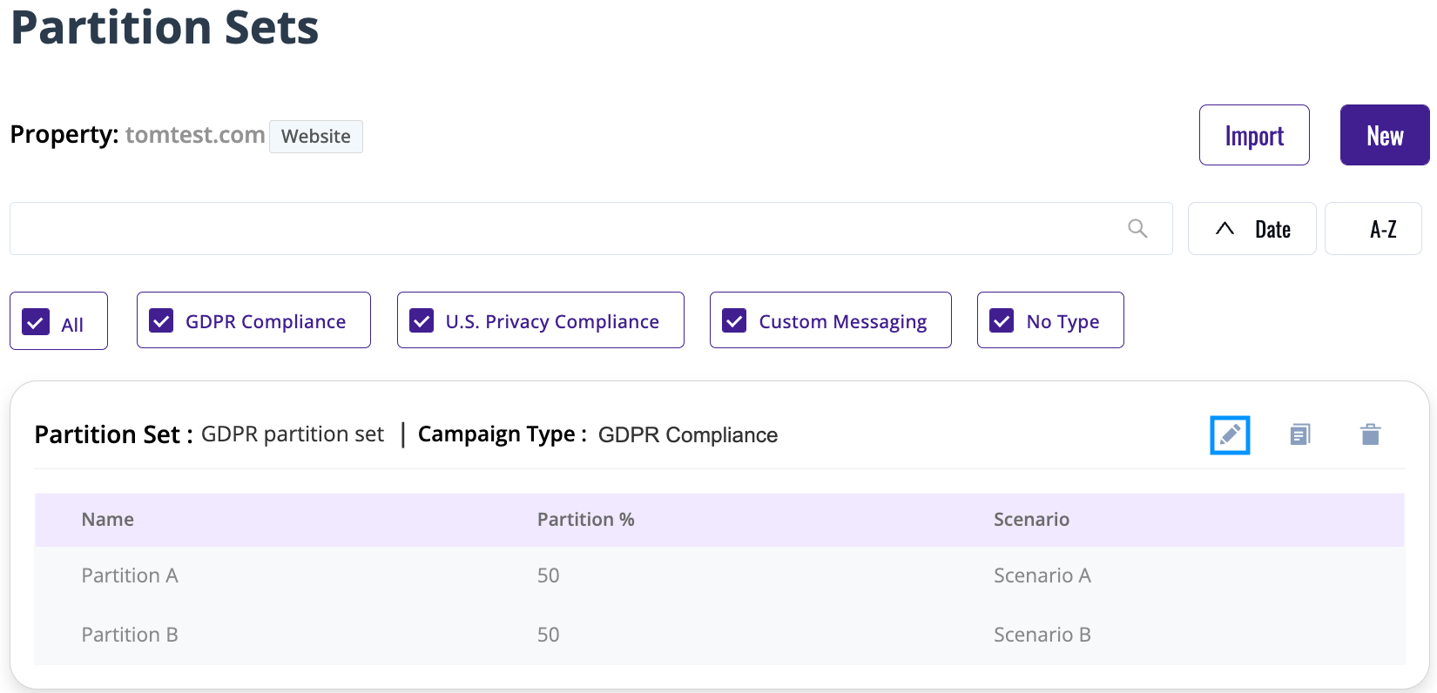The image size is (1437, 693).
Task: Select the Partition B name cell
Action: [130, 635]
